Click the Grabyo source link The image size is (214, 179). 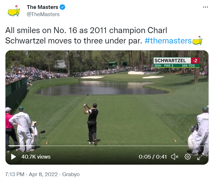click(71, 174)
